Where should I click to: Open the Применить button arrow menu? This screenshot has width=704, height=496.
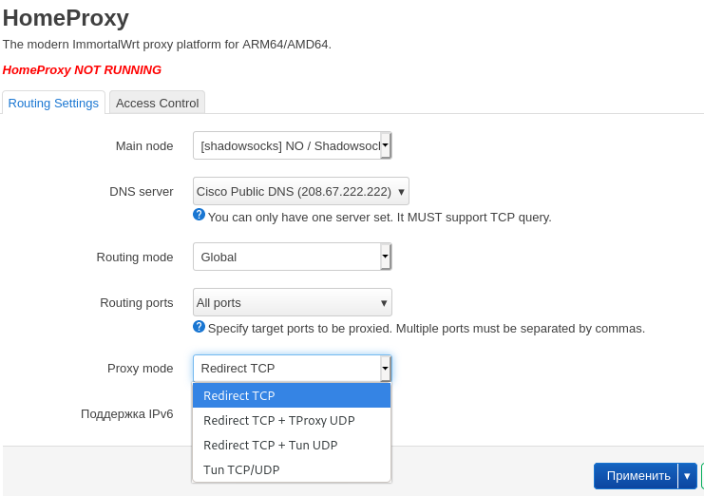(687, 476)
